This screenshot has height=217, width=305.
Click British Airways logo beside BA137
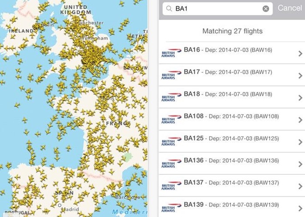point(171,186)
